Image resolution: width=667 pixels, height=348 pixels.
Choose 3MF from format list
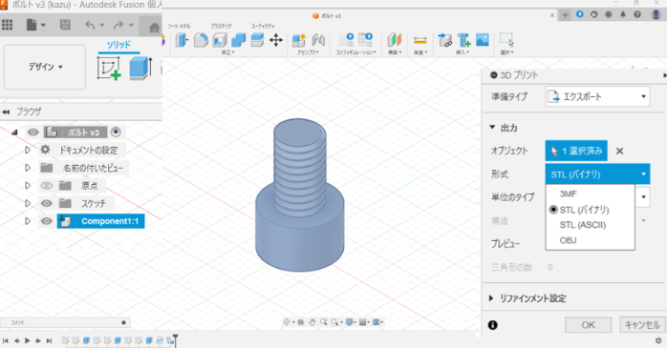click(x=569, y=194)
